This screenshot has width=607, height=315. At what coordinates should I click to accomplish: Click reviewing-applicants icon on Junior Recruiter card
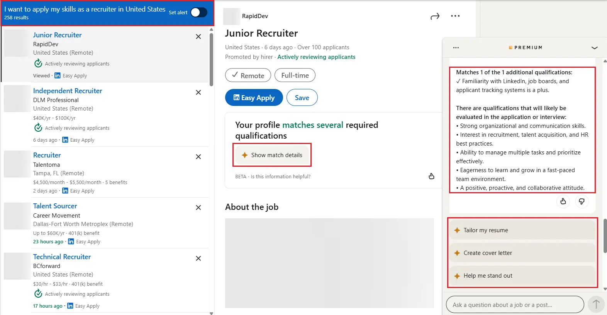pos(38,63)
